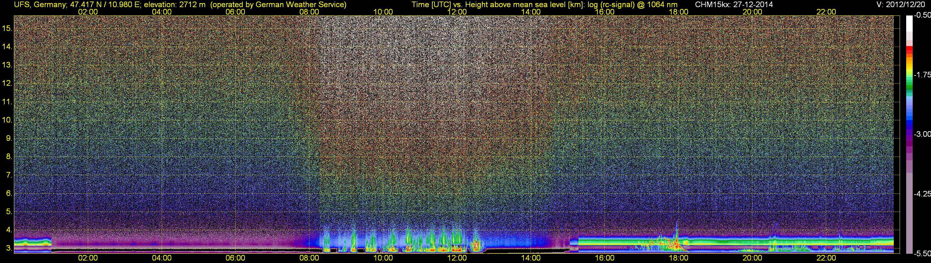The width and height of the screenshot is (931, 263).
Task: Click the height axis '12.' km label
Action: click(7, 83)
